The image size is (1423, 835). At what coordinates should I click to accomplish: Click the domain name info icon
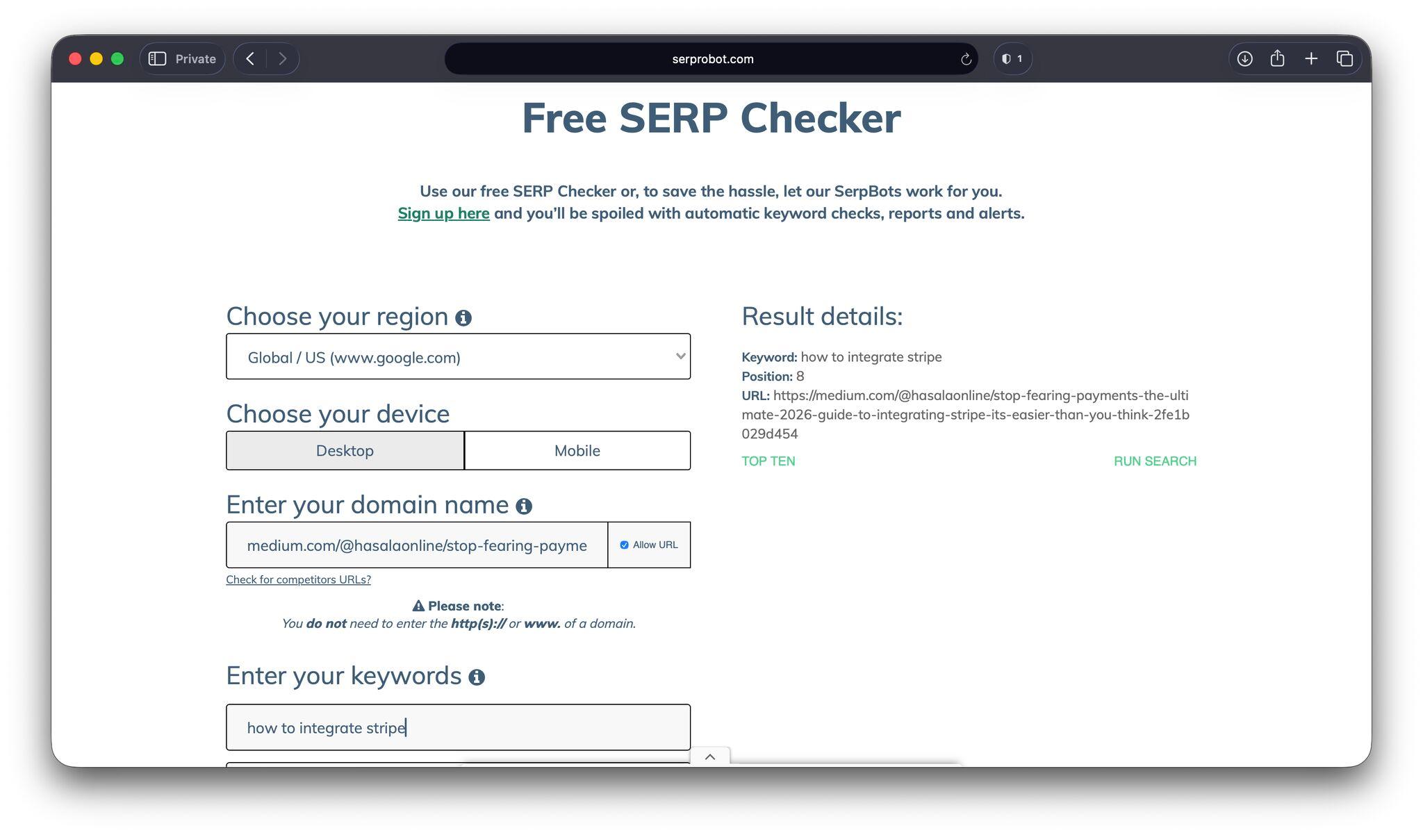524,506
